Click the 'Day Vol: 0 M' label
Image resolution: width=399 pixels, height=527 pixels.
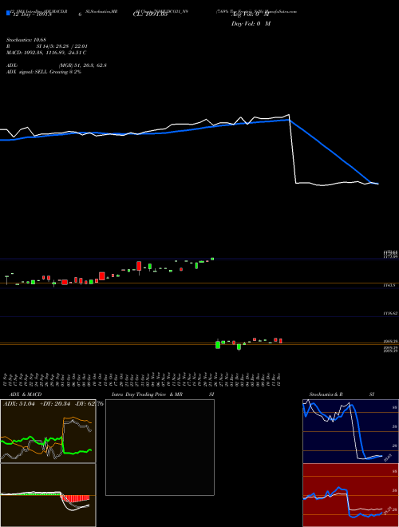251,24
